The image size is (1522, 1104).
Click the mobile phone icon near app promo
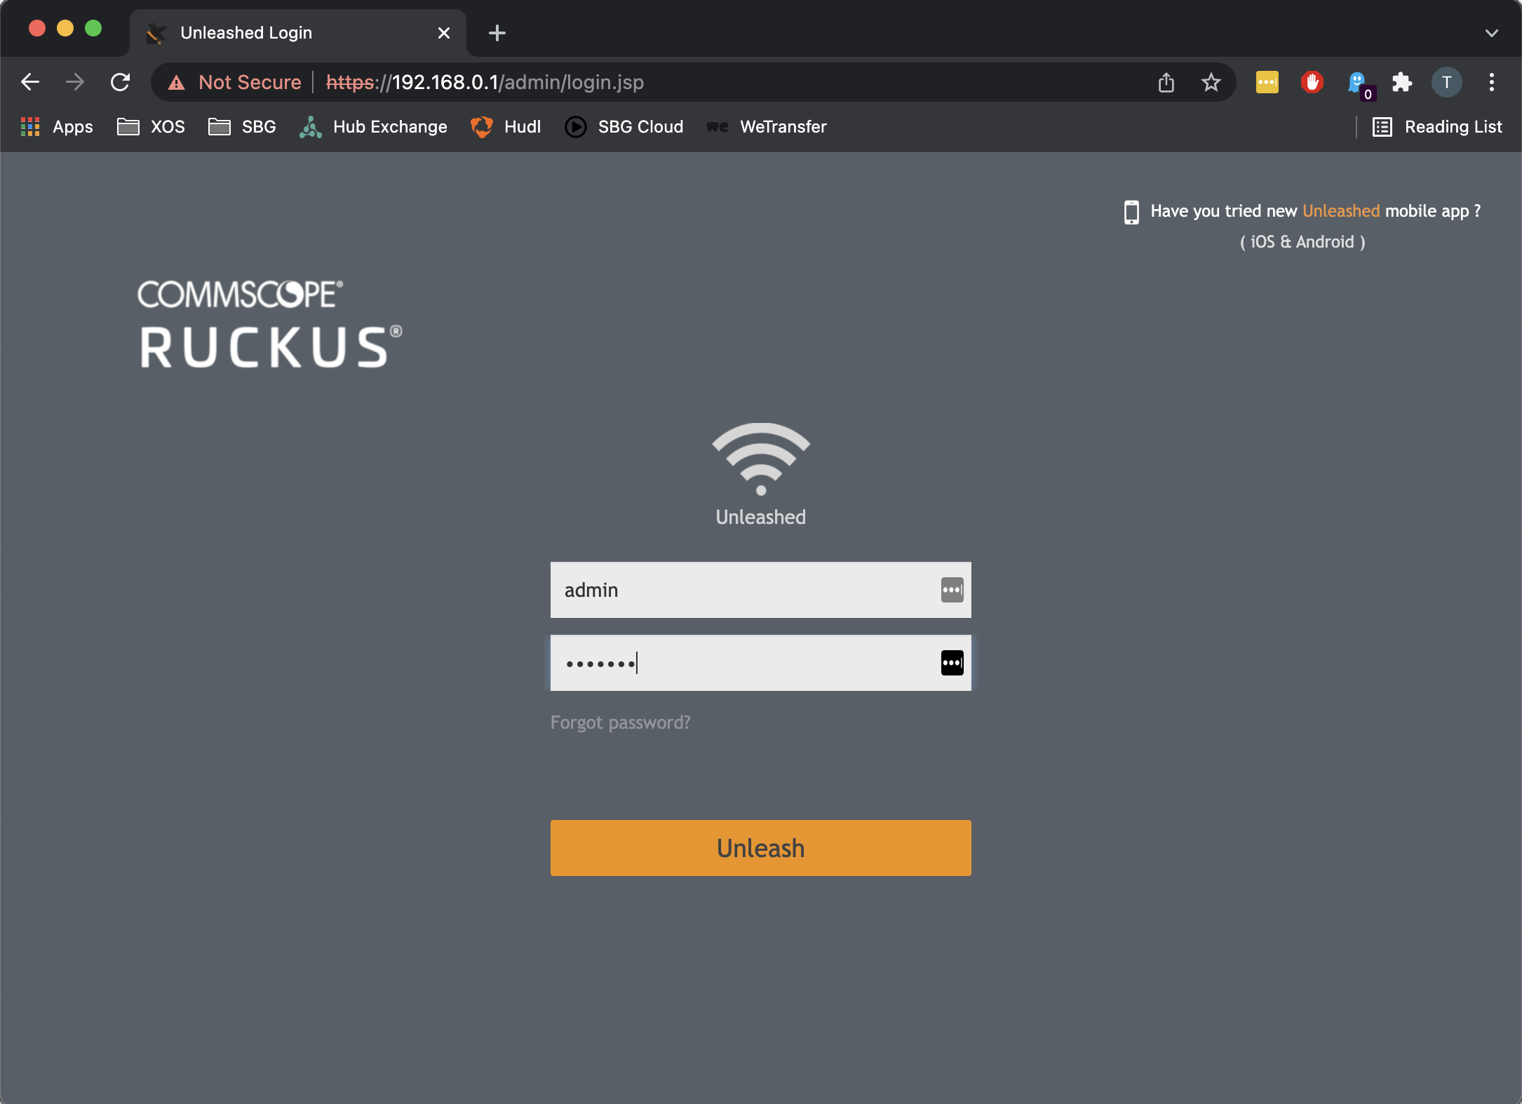point(1131,212)
